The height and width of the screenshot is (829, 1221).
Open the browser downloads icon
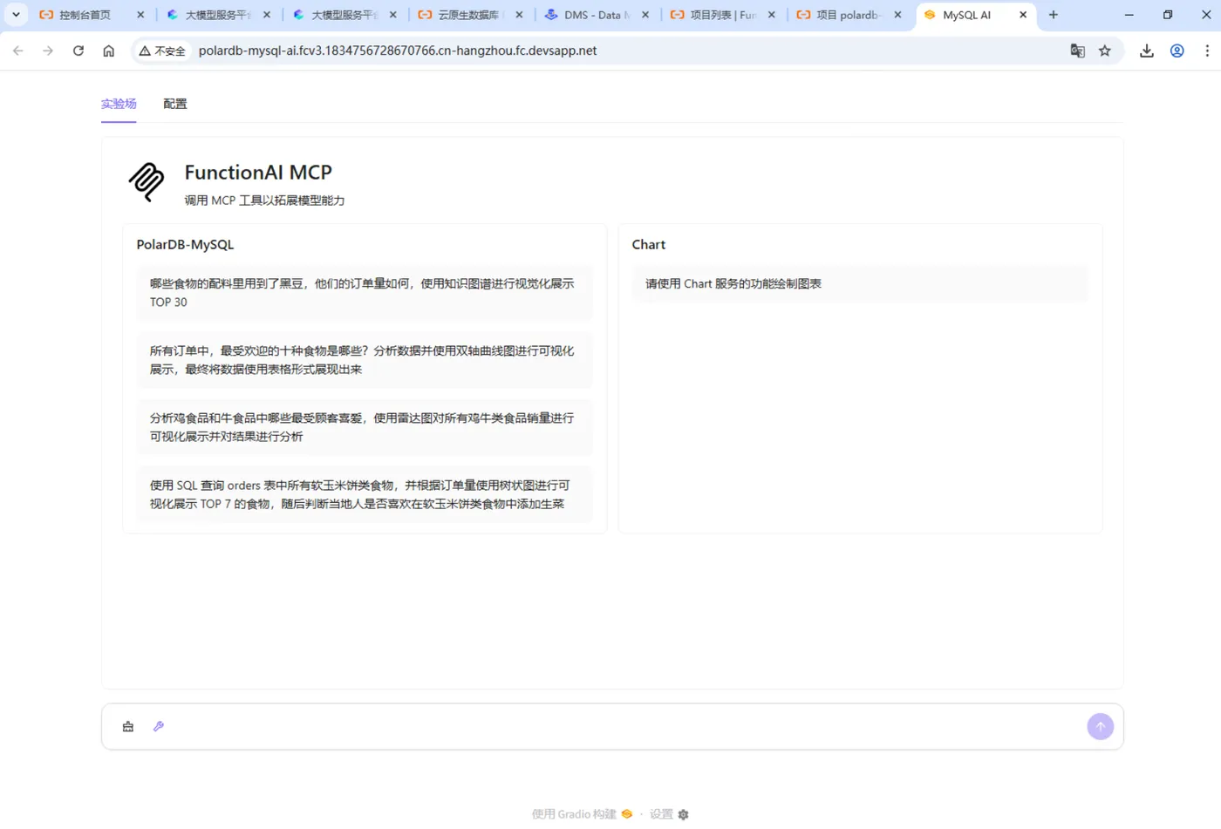[1147, 51]
